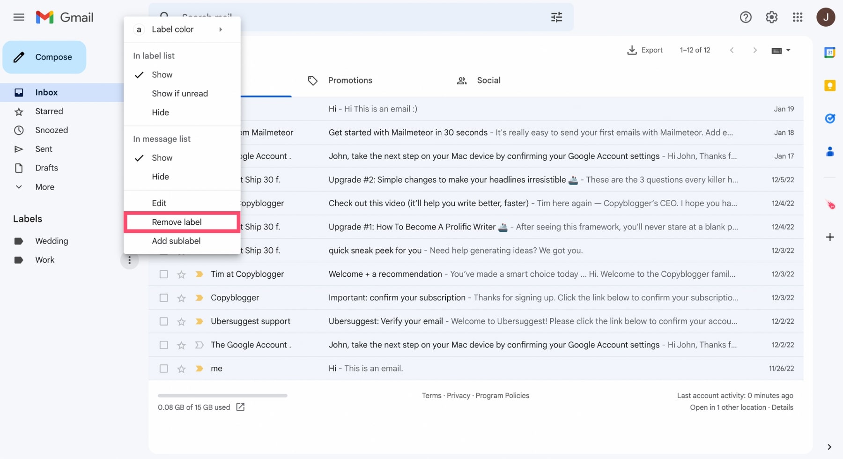This screenshot has width=843, height=459.
Task: Open Google Tasks side panel icon
Action: click(x=829, y=118)
